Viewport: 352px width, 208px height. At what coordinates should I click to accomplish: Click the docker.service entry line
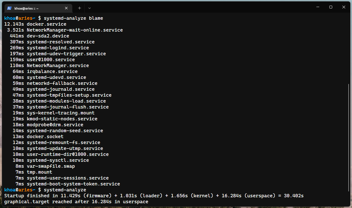(35, 24)
